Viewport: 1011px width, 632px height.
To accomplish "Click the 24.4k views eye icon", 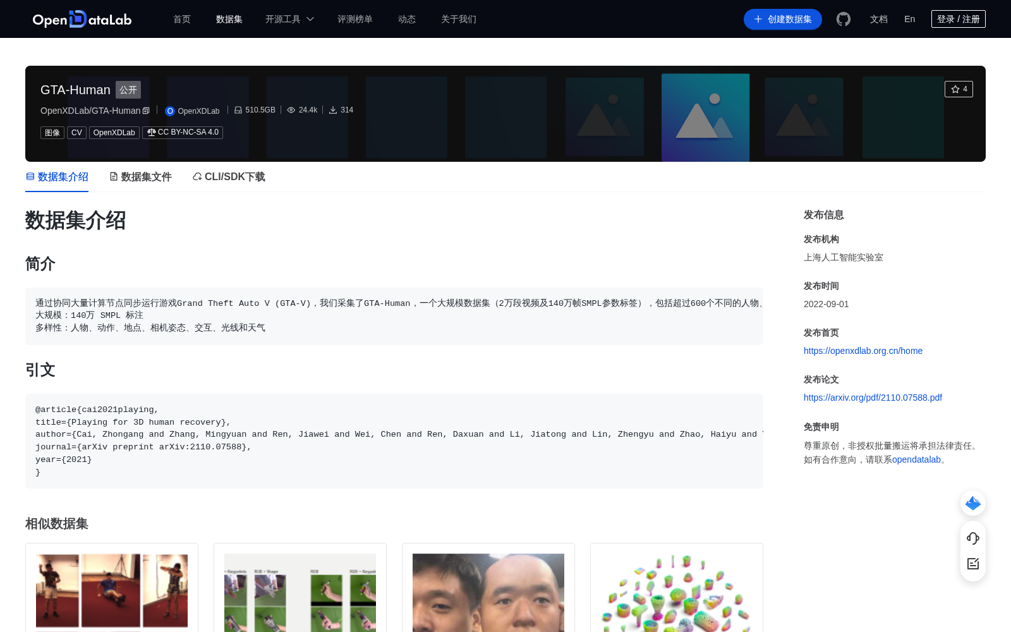I will point(291,110).
